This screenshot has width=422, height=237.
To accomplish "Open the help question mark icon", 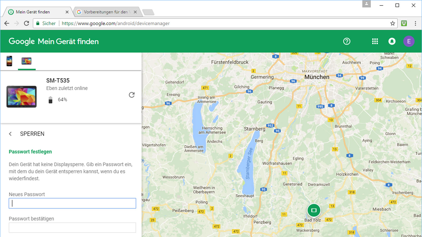I will [347, 41].
